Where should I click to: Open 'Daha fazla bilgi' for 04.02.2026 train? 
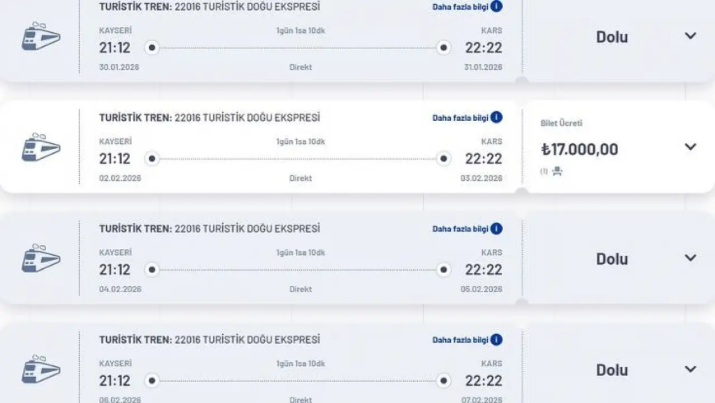point(460,229)
